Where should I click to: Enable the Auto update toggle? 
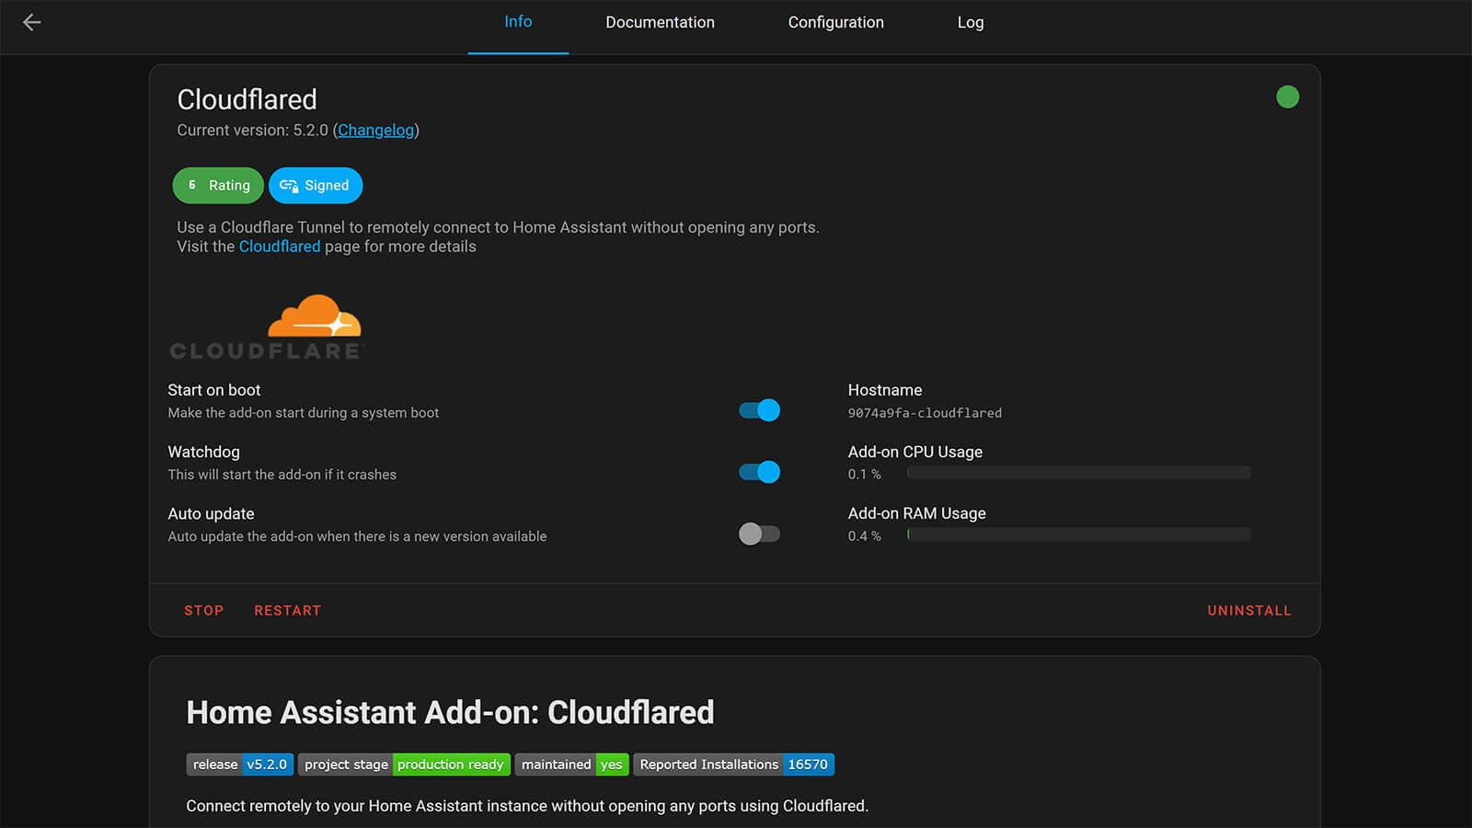[x=758, y=534]
